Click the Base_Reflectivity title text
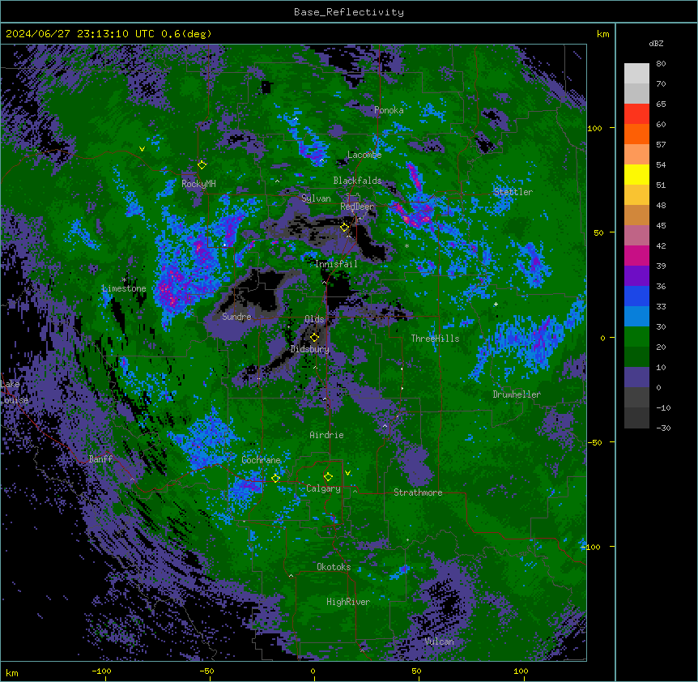 349,12
